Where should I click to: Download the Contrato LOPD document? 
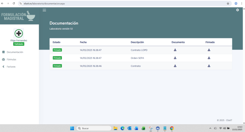click(175, 50)
